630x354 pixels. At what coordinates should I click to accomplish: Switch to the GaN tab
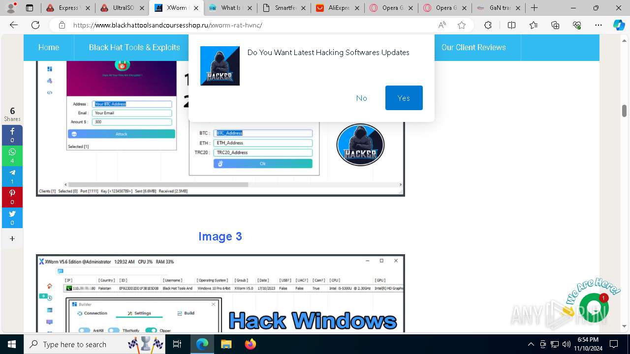(x=500, y=8)
